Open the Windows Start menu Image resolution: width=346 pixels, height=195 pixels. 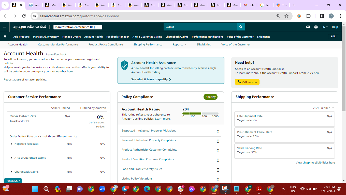point(35,189)
